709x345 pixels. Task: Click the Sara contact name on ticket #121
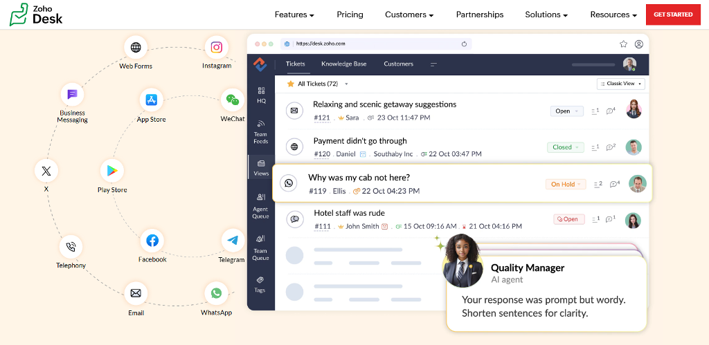point(352,118)
